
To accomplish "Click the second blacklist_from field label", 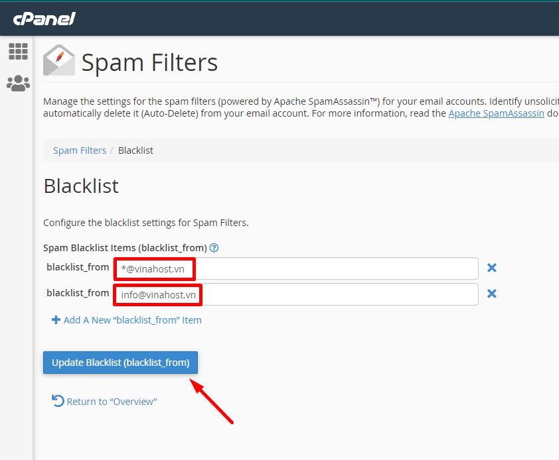I will click(78, 293).
